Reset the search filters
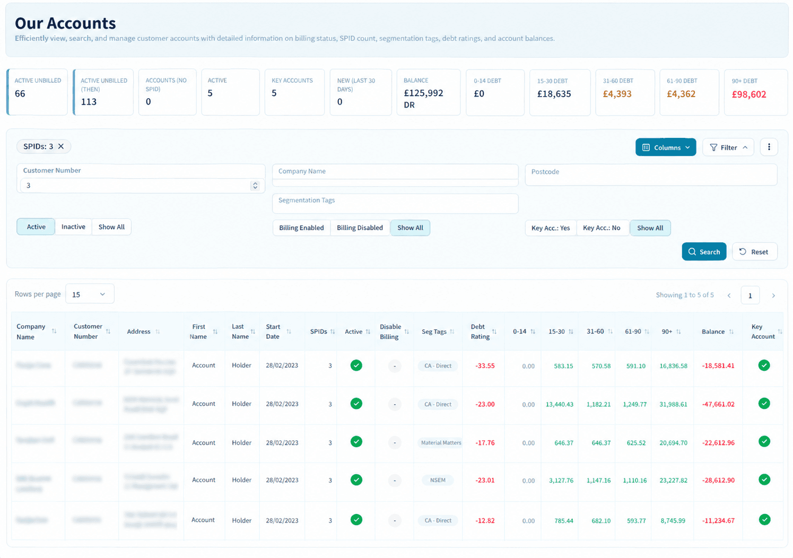Screen dimensions: 793x558 [x=754, y=252]
